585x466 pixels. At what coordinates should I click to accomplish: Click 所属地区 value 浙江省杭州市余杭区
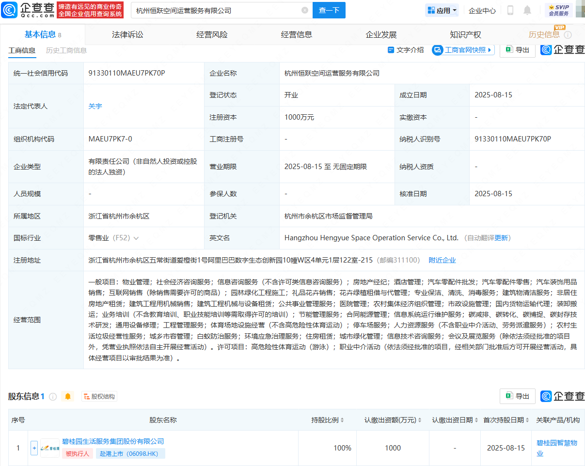[x=119, y=216]
